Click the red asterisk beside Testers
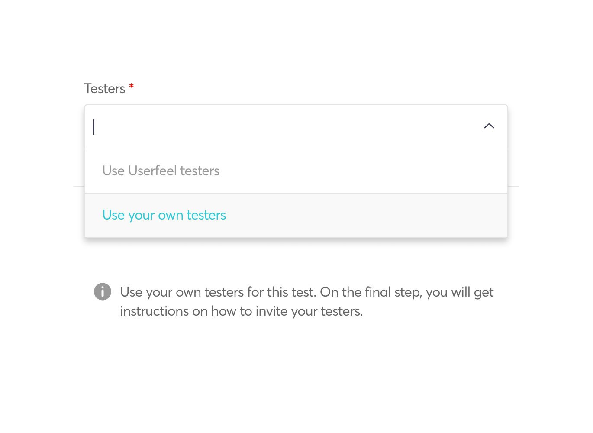593x433 pixels. (131, 88)
